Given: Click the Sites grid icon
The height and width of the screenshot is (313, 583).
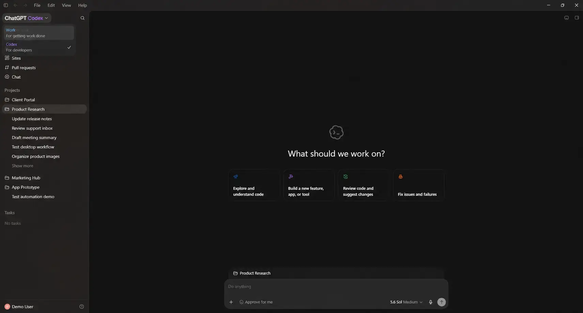Looking at the screenshot, I should tap(7, 58).
